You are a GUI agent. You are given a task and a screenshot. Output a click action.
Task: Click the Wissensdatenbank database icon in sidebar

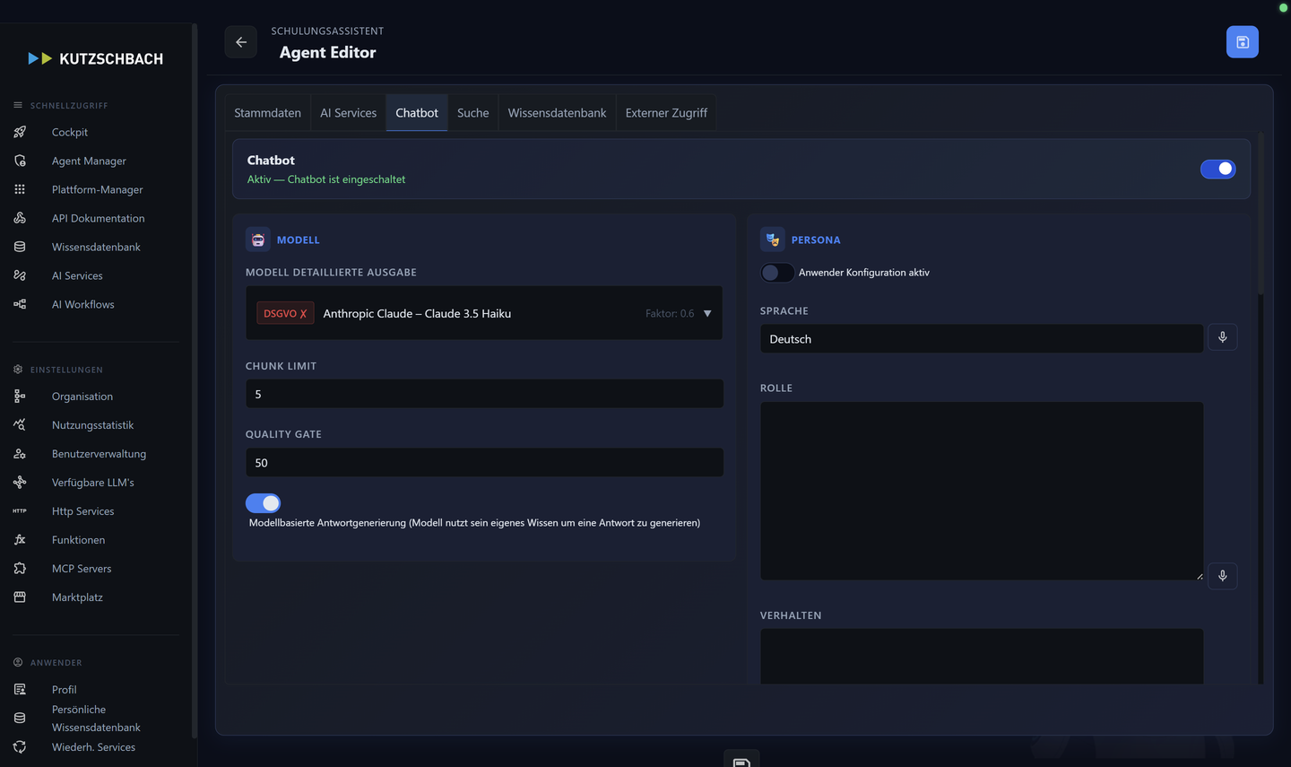pyautogui.click(x=20, y=247)
